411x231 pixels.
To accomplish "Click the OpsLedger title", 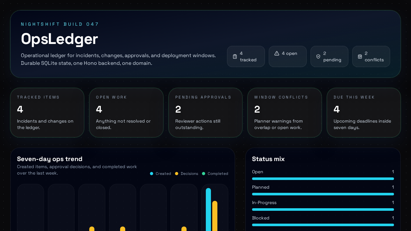I will (59, 39).
